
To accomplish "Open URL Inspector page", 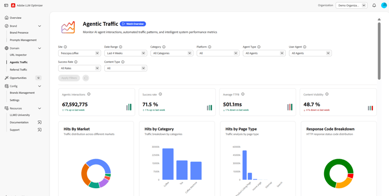I will coord(18,55).
